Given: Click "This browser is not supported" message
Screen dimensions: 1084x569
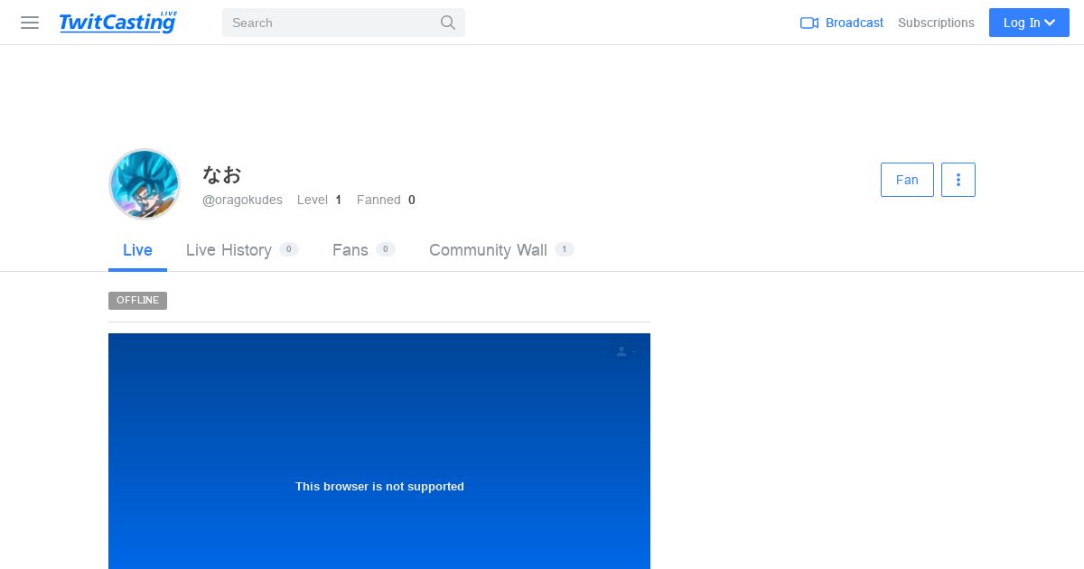Looking at the screenshot, I should click(x=379, y=486).
